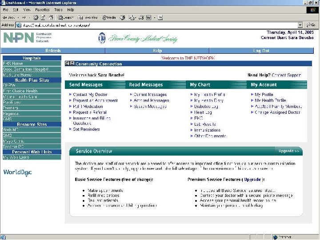Expand the Address bar dropdown
Viewport: 320px width, 240px height.
click(300, 25)
